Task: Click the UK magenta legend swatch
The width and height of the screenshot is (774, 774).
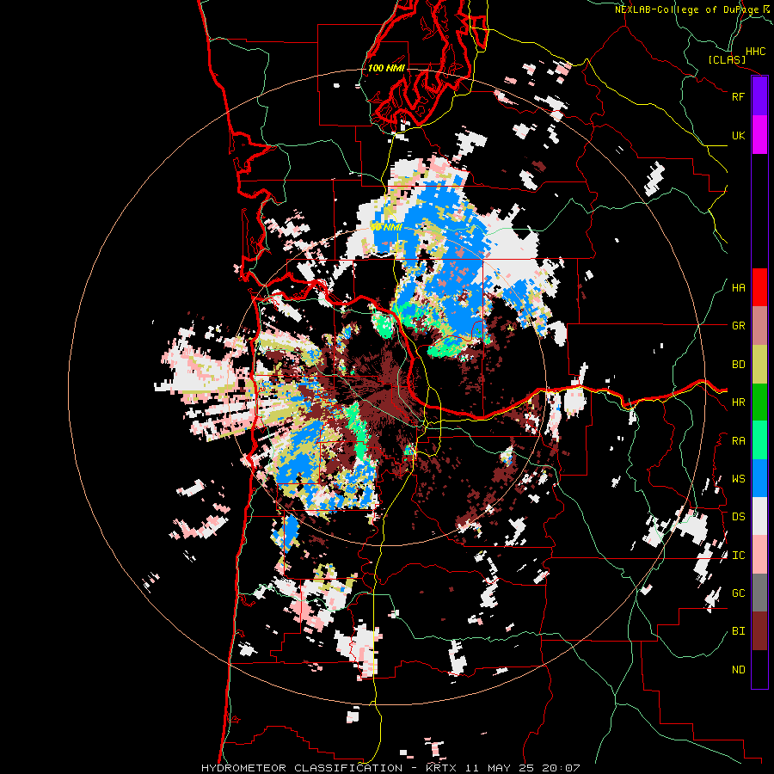Action: click(759, 135)
